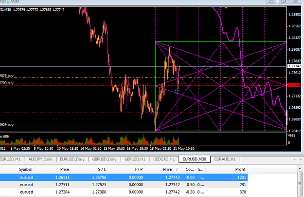The width and height of the screenshot is (304, 197).
Task: Select the eurusd order opened at 1.27511
Action: [124, 185]
